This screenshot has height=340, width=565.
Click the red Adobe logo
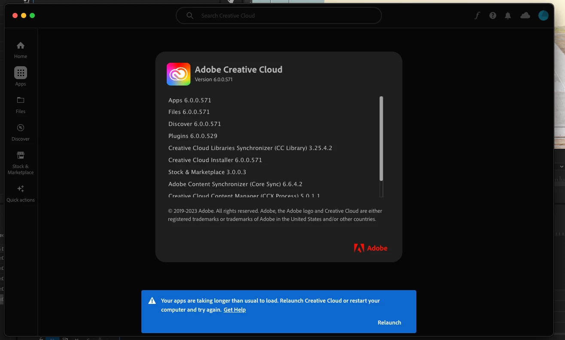pos(370,248)
